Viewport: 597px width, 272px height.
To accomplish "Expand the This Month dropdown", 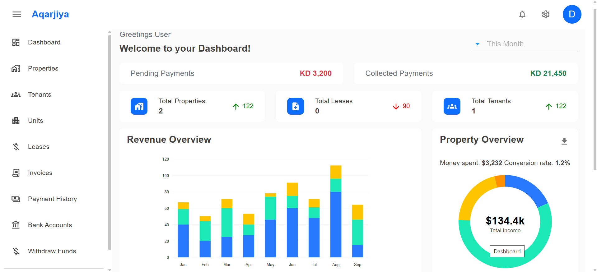I will (525, 44).
